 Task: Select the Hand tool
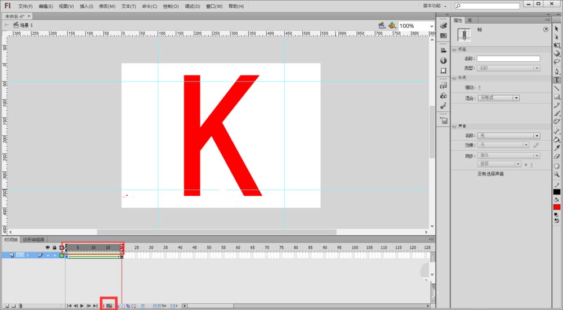[557, 165]
